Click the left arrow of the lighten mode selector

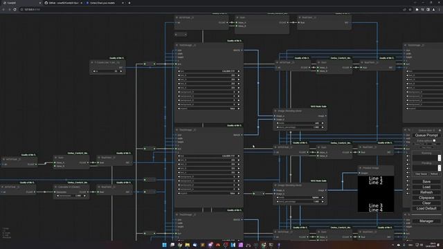click(278, 197)
